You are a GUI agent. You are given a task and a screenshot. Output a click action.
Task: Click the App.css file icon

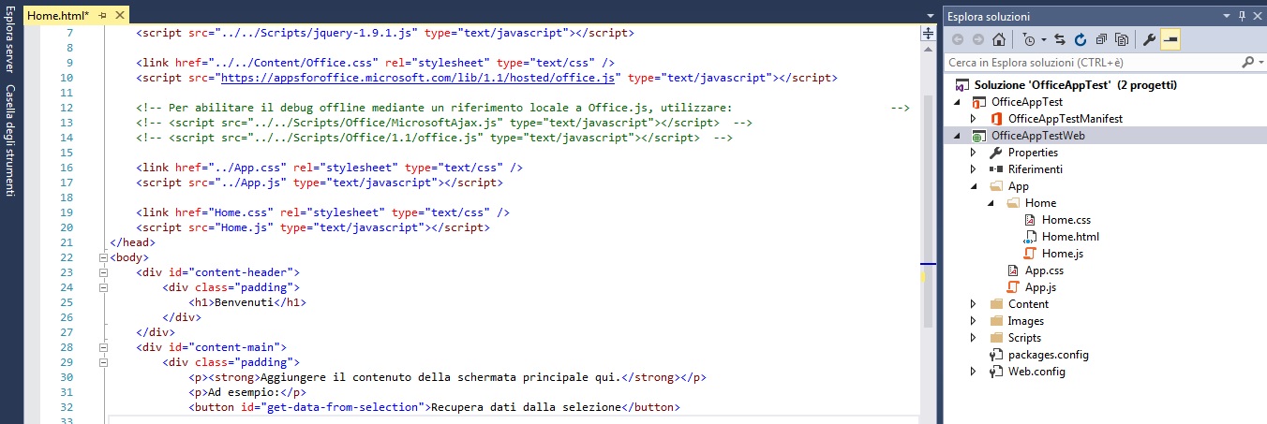1014,270
